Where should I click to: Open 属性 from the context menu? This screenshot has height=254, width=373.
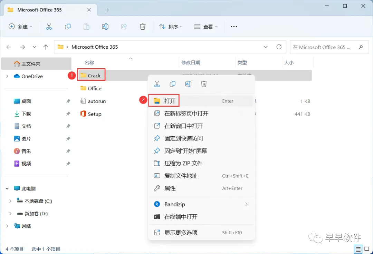click(201, 188)
